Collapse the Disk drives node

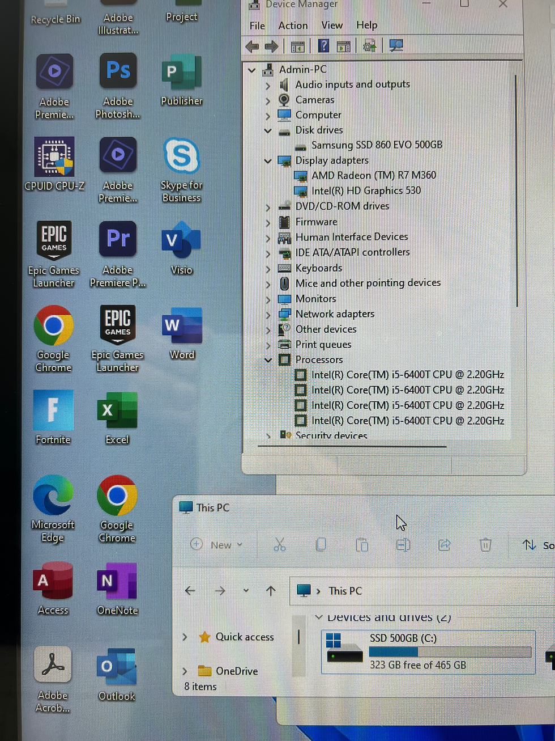coord(268,130)
